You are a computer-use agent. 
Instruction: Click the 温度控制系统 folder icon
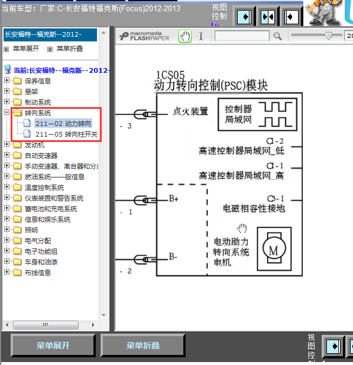click(17, 187)
